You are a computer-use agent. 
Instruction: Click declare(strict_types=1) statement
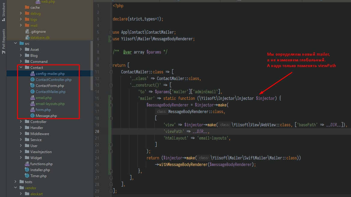138,19
